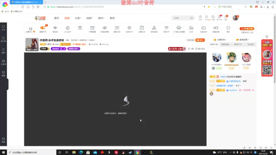Image resolution: width=276 pixels, height=155 pixels.
Task: Open the three-dots More menu
Action: point(228,28)
